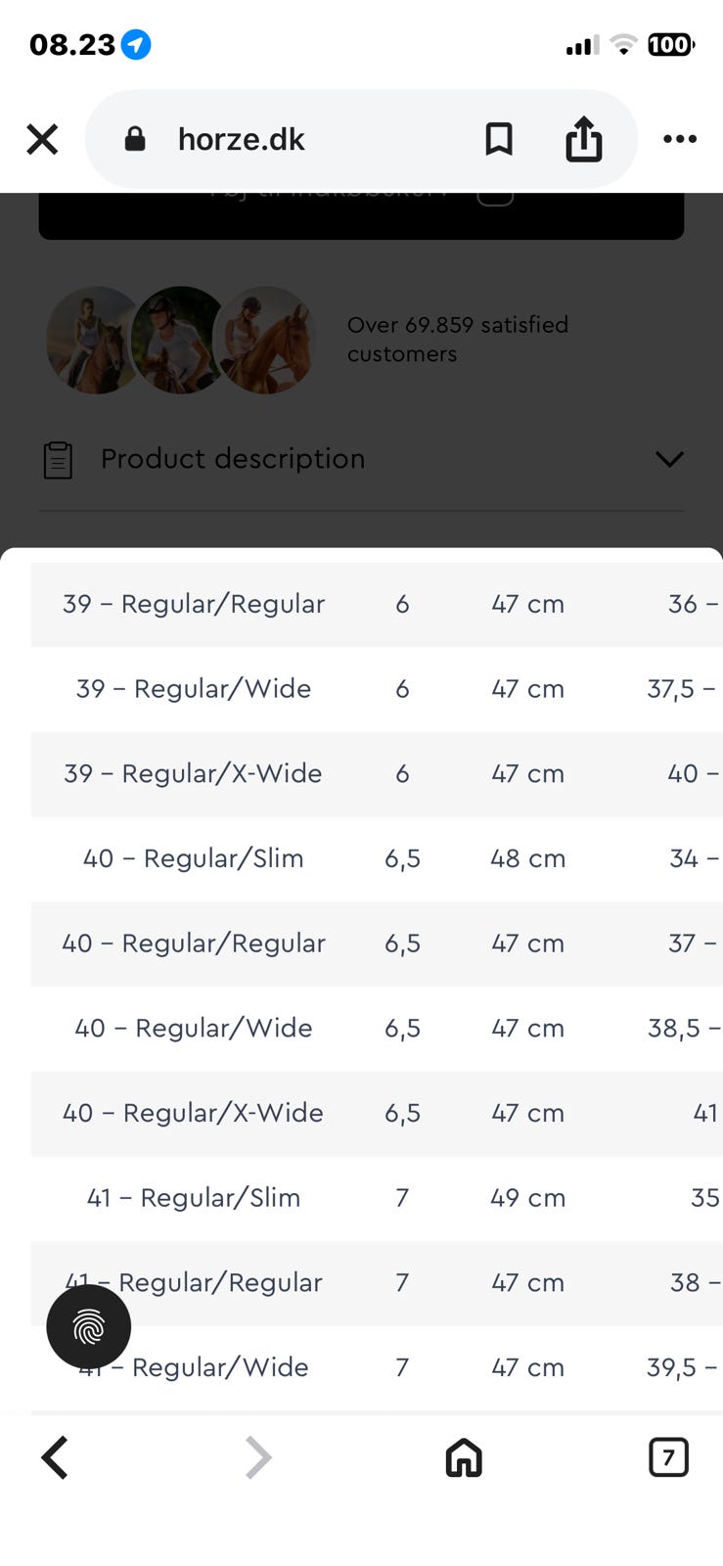The height and width of the screenshot is (1566, 723).
Task: Tap the lock icon beside horze.dk
Action: [x=135, y=139]
